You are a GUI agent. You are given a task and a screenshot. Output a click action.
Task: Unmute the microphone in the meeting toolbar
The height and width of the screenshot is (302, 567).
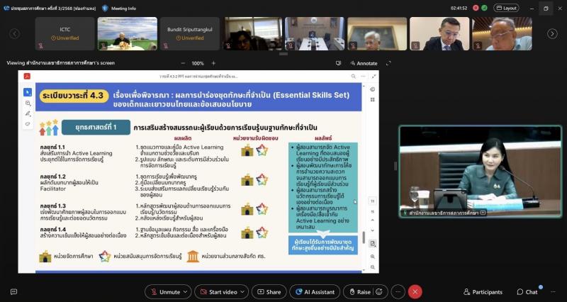click(164, 292)
